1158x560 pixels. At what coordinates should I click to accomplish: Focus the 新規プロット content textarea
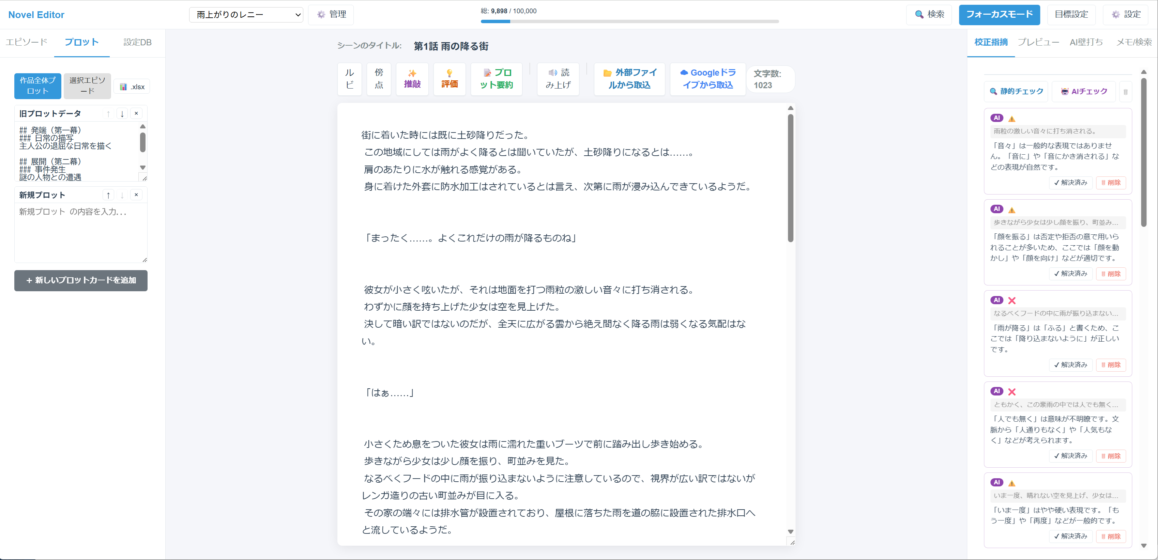tap(81, 233)
